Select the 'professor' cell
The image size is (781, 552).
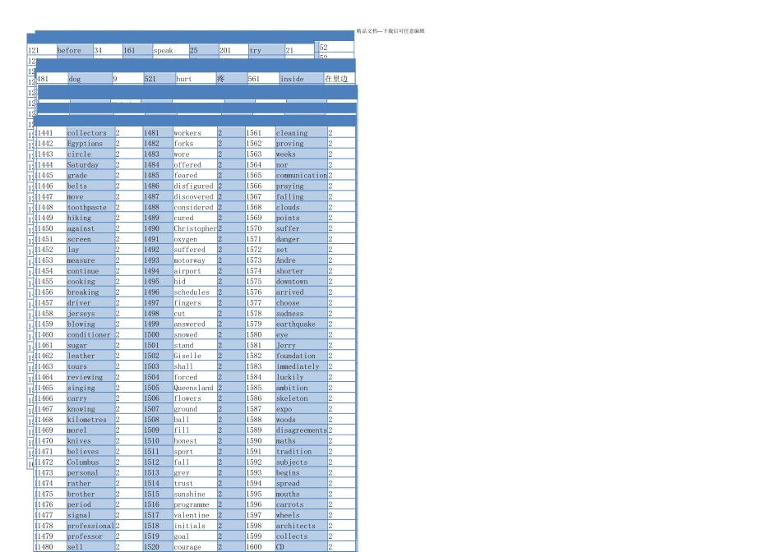[x=90, y=536]
